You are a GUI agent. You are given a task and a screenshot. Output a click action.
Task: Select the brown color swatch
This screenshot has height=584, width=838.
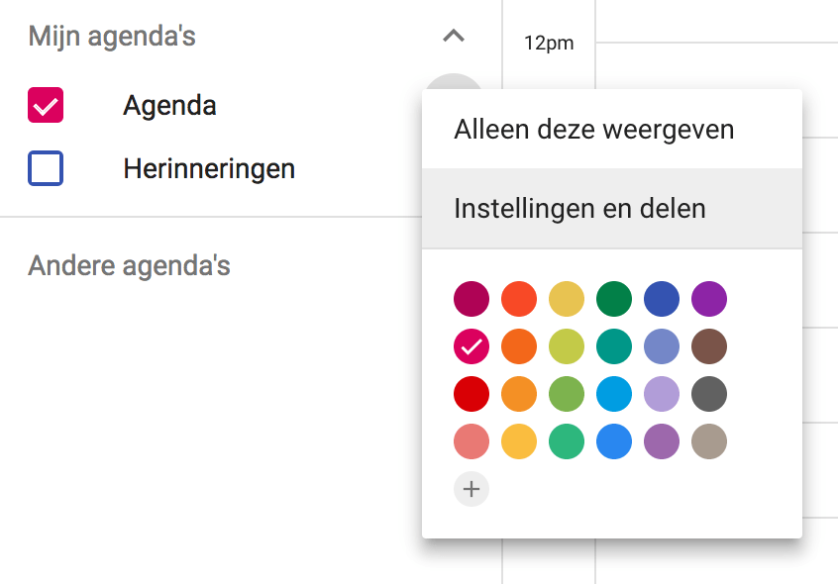708,346
